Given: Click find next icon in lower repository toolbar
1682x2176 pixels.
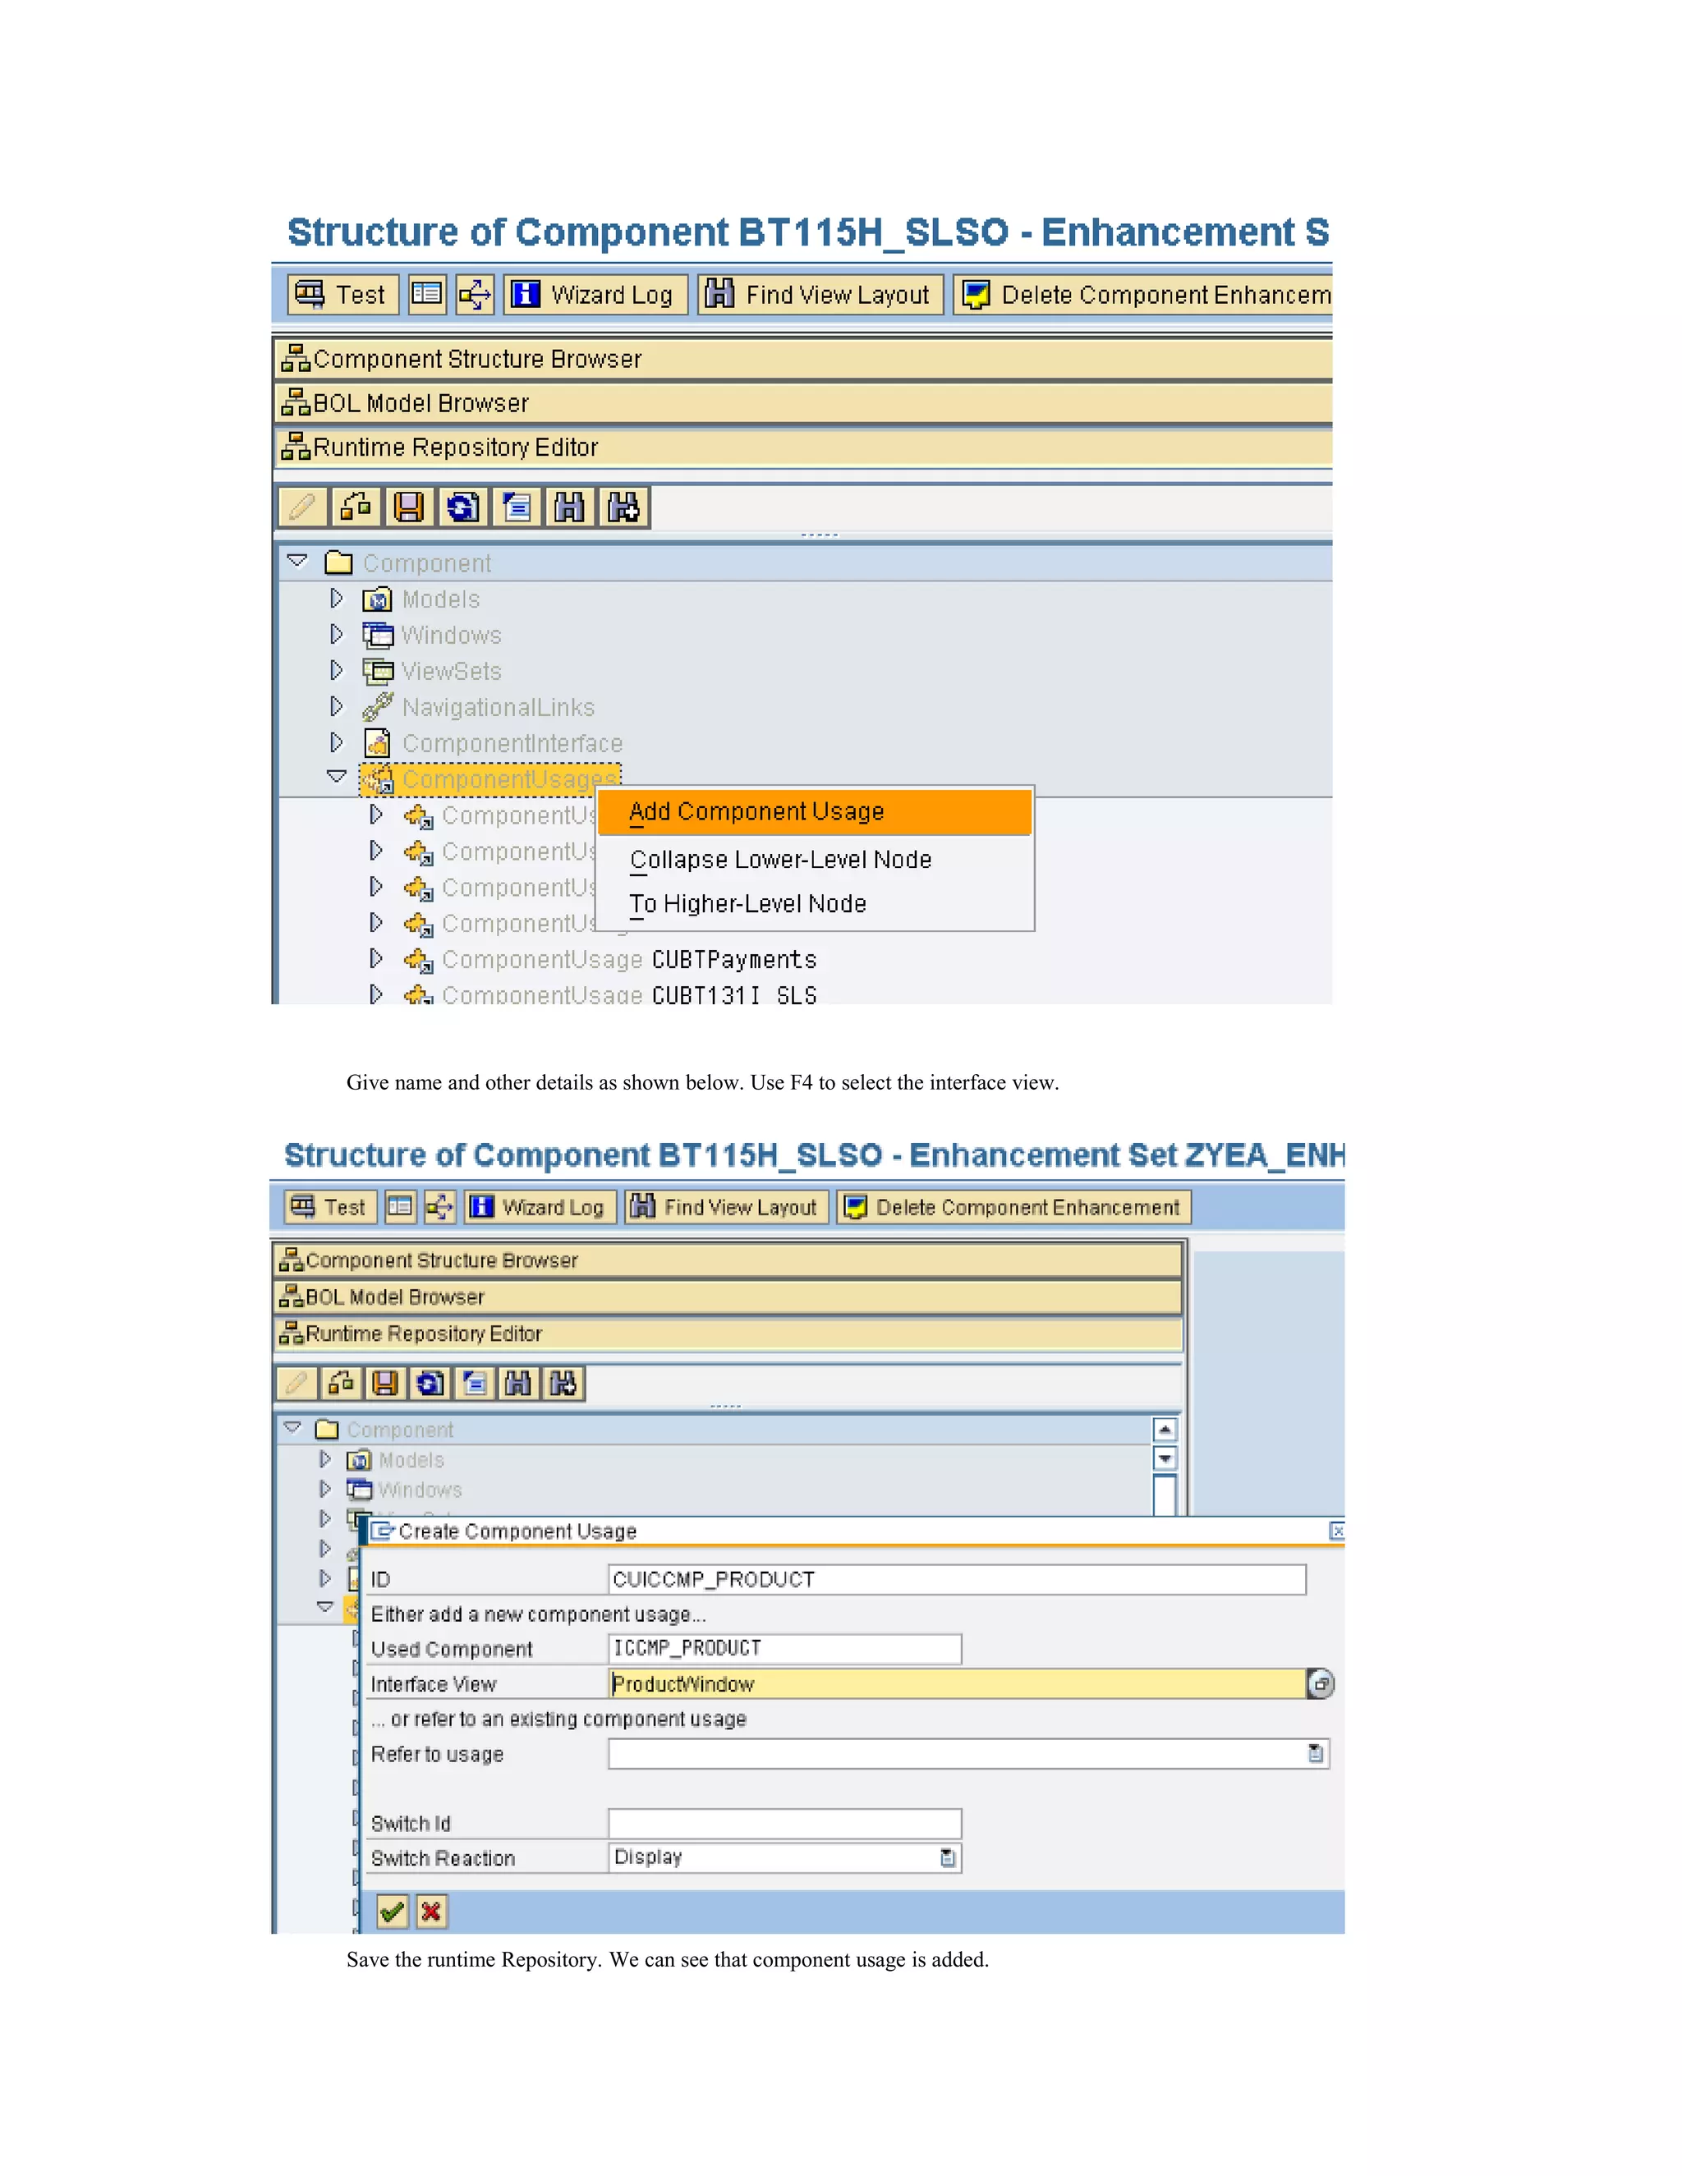Looking at the screenshot, I should [563, 1383].
